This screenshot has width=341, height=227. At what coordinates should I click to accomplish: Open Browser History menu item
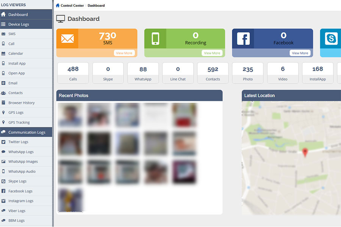pyautogui.click(x=21, y=103)
